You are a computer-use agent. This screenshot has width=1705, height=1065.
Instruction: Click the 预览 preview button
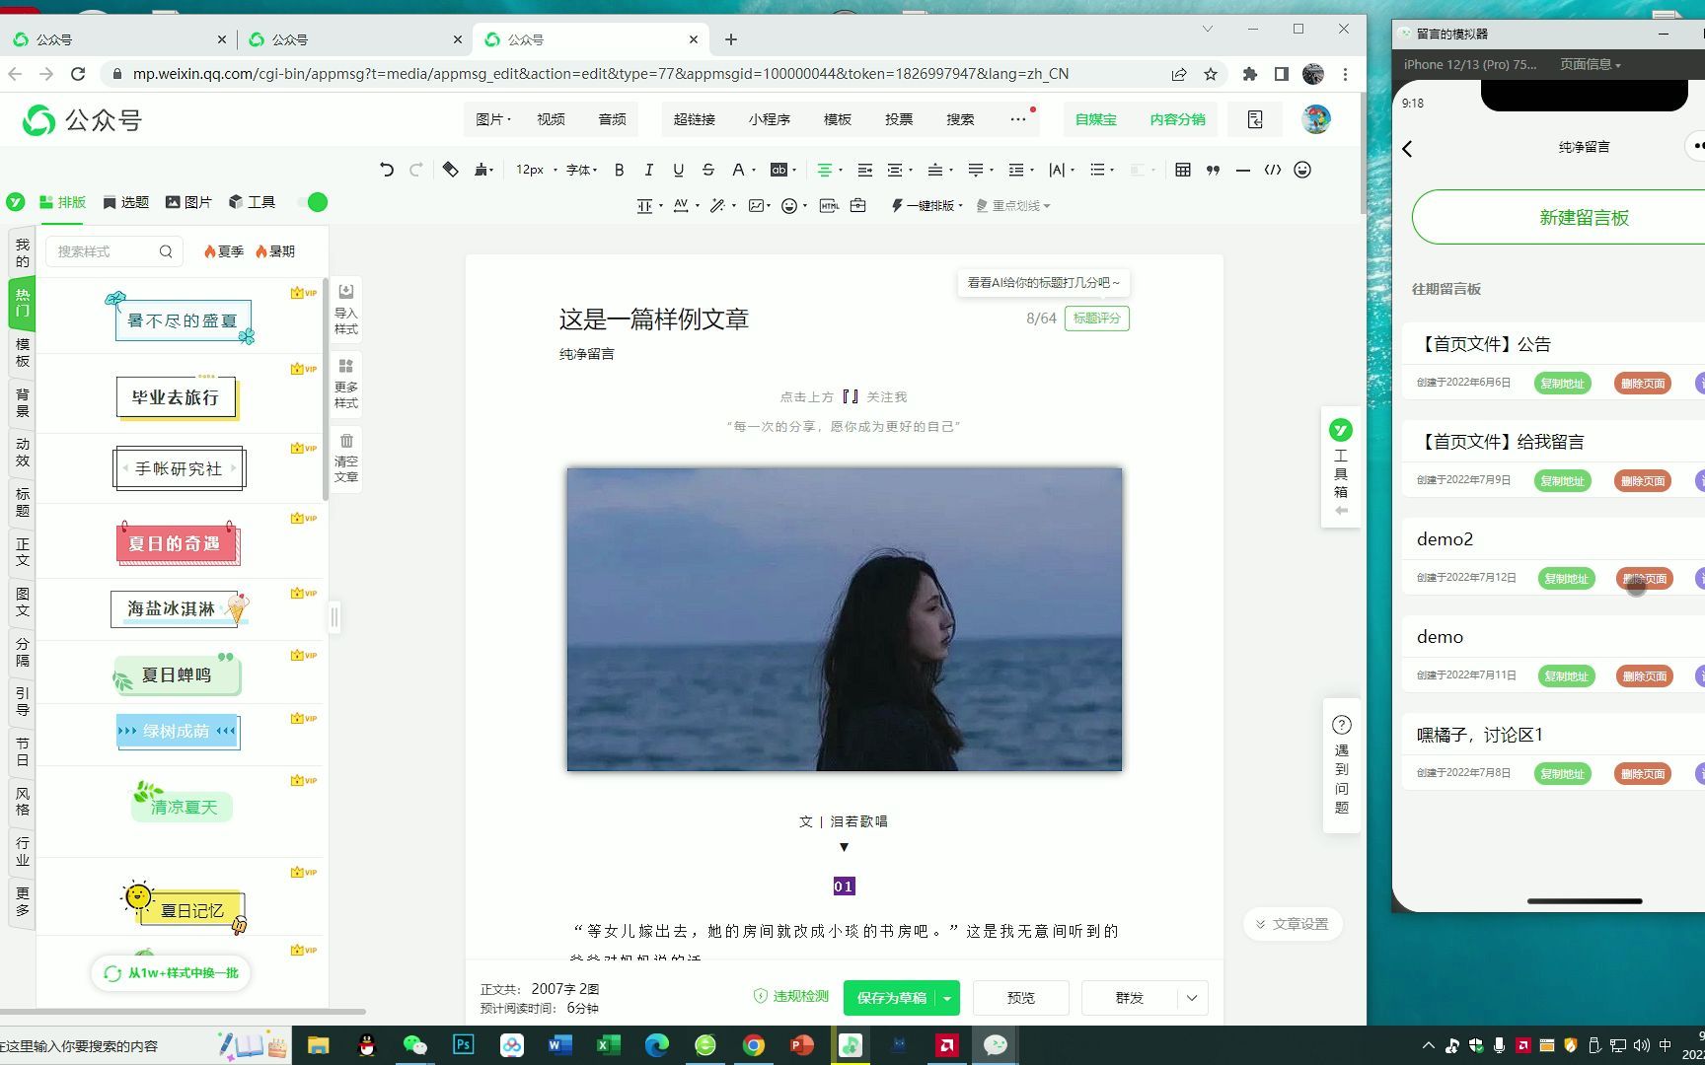click(x=1020, y=998)
